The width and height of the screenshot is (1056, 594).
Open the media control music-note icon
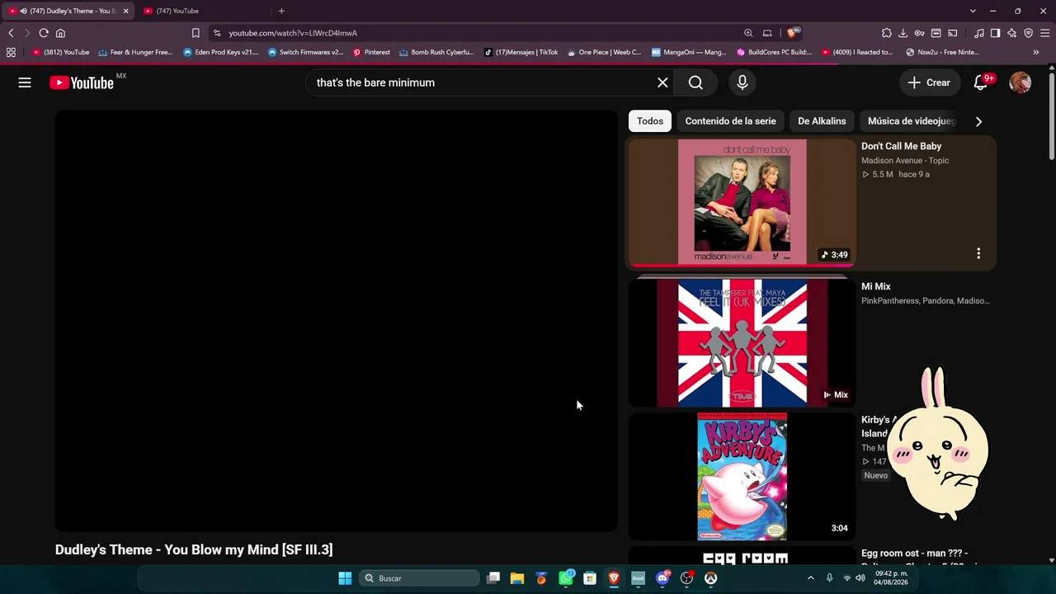click(979, 33)
